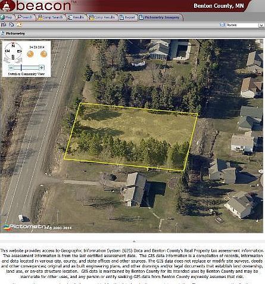Click the second toolbar icon with overlapping pages
The image size is (265, 284).
[11, 25]
